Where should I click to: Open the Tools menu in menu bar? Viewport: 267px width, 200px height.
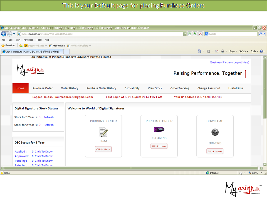(39, 40)
